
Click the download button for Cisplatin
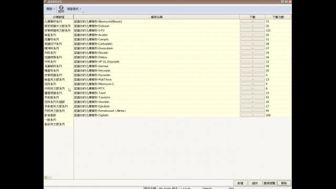[x=253, y=115]
